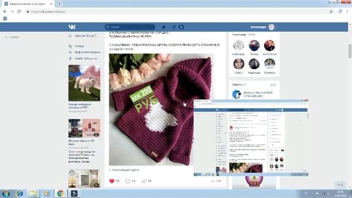This screenshot has width=352, height=198.
Task: Open the video play icon in VK header
Action: [181, 27]
